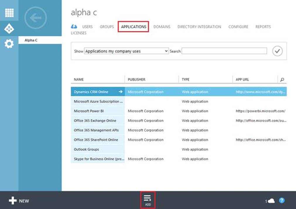Click the ADD icon in bottom bar
Image resolution: width=296 pixels, height=209 pixels.
tap(148, 200)
